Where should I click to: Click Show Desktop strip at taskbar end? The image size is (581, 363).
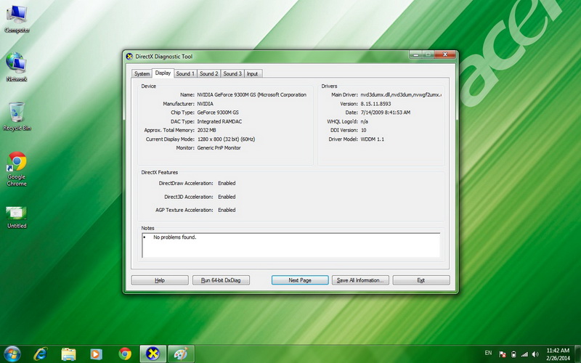point(578,354)
